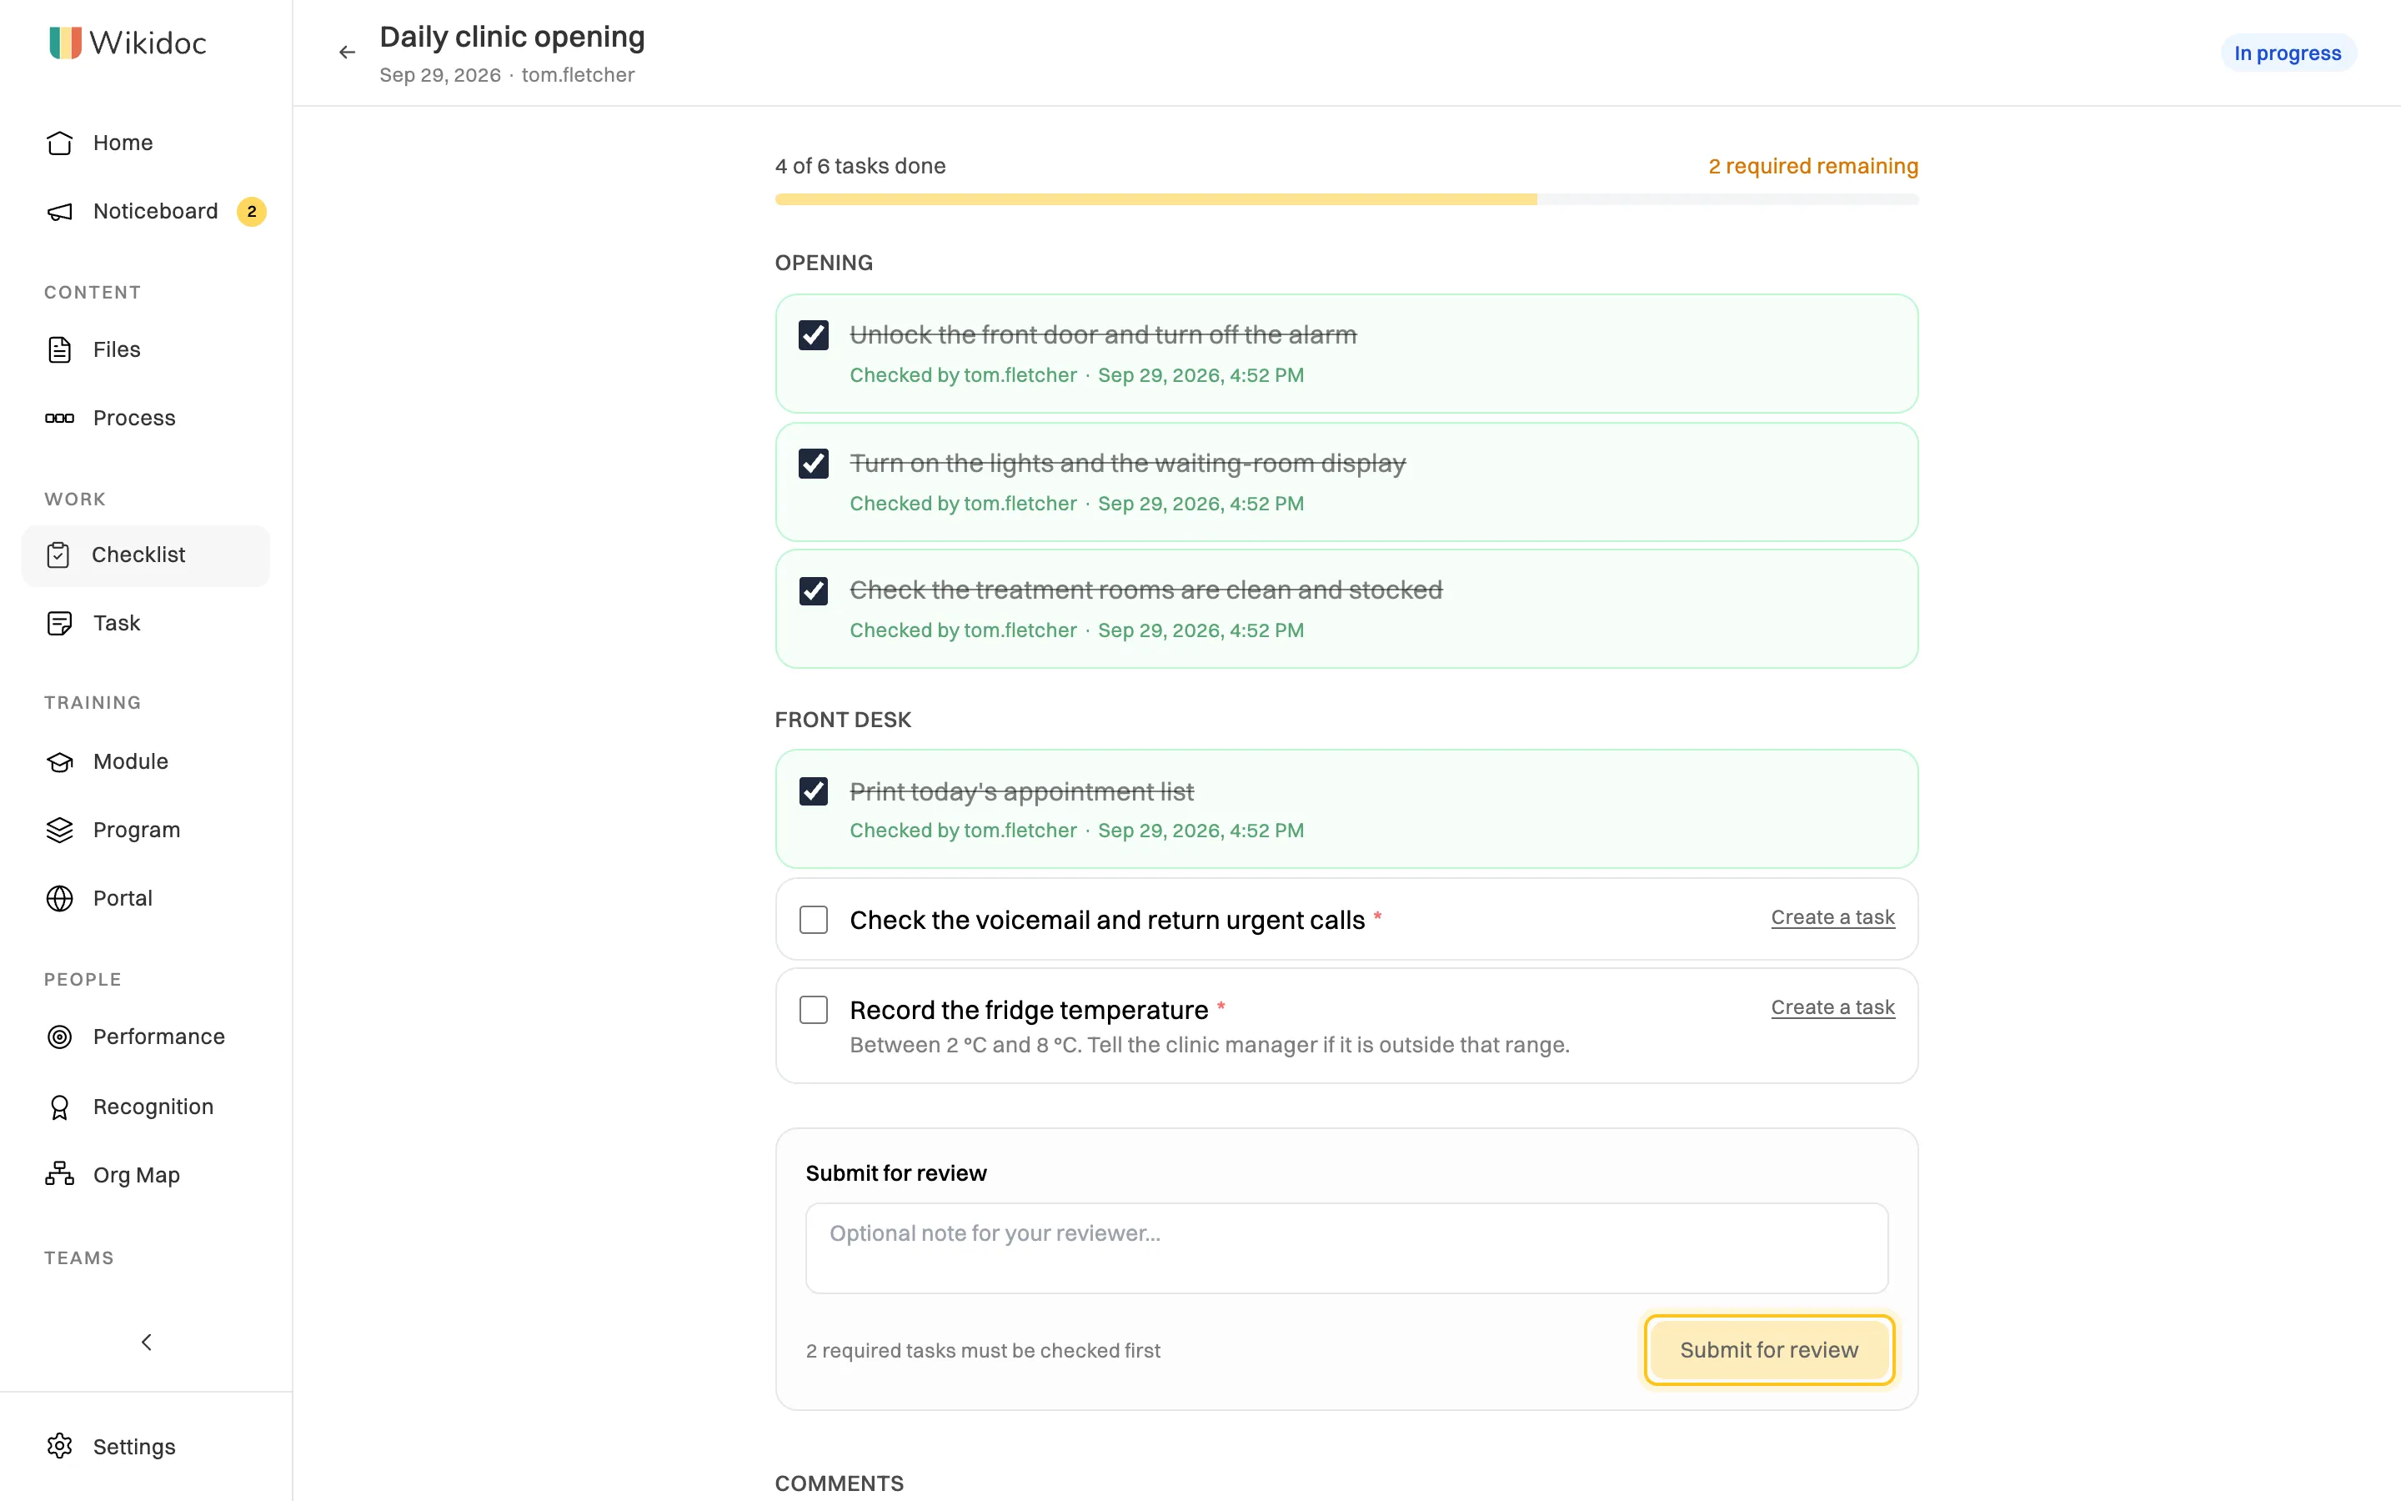This screenshot has height=1501, width=2401.
Task: Click the '4 of 6 tasks done' text
Action: tap(860, 166)
